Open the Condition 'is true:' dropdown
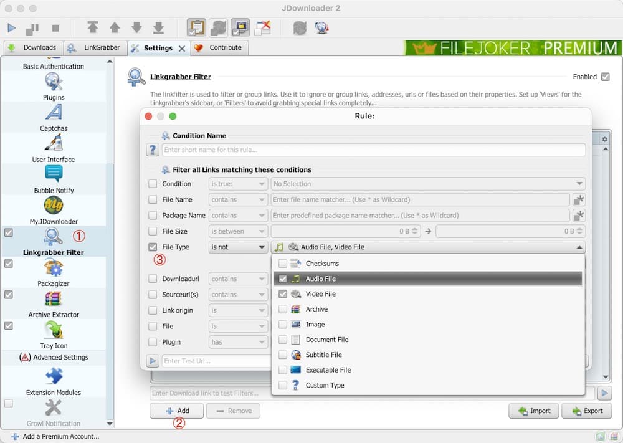The width and height of the screenshot is (623, 443). pyautogui.click(x=238, y=184)
